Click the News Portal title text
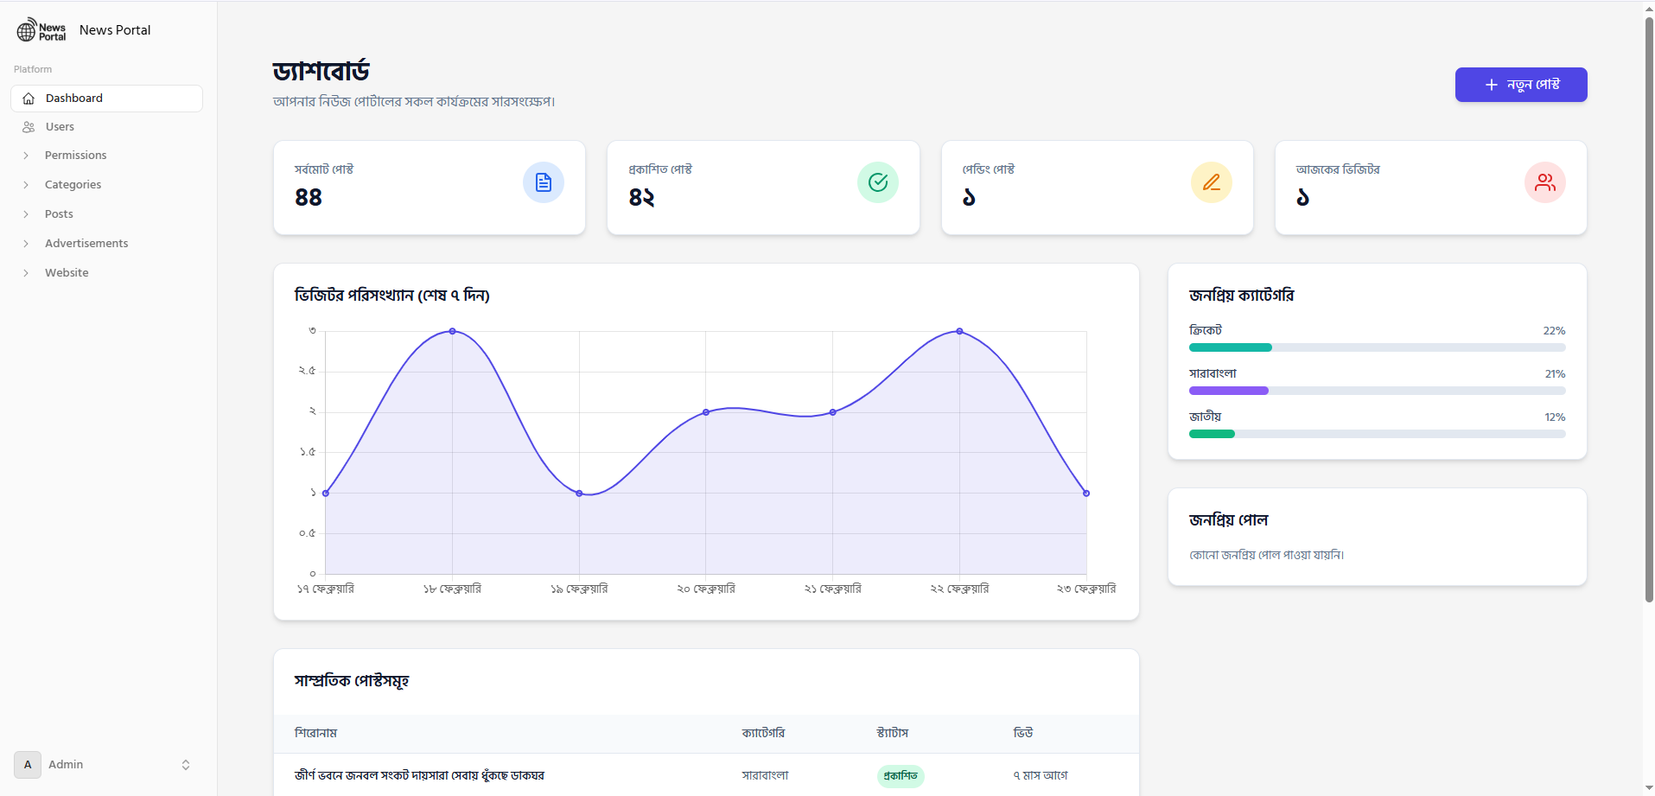 pyautogui.click(x=115, y=30)
